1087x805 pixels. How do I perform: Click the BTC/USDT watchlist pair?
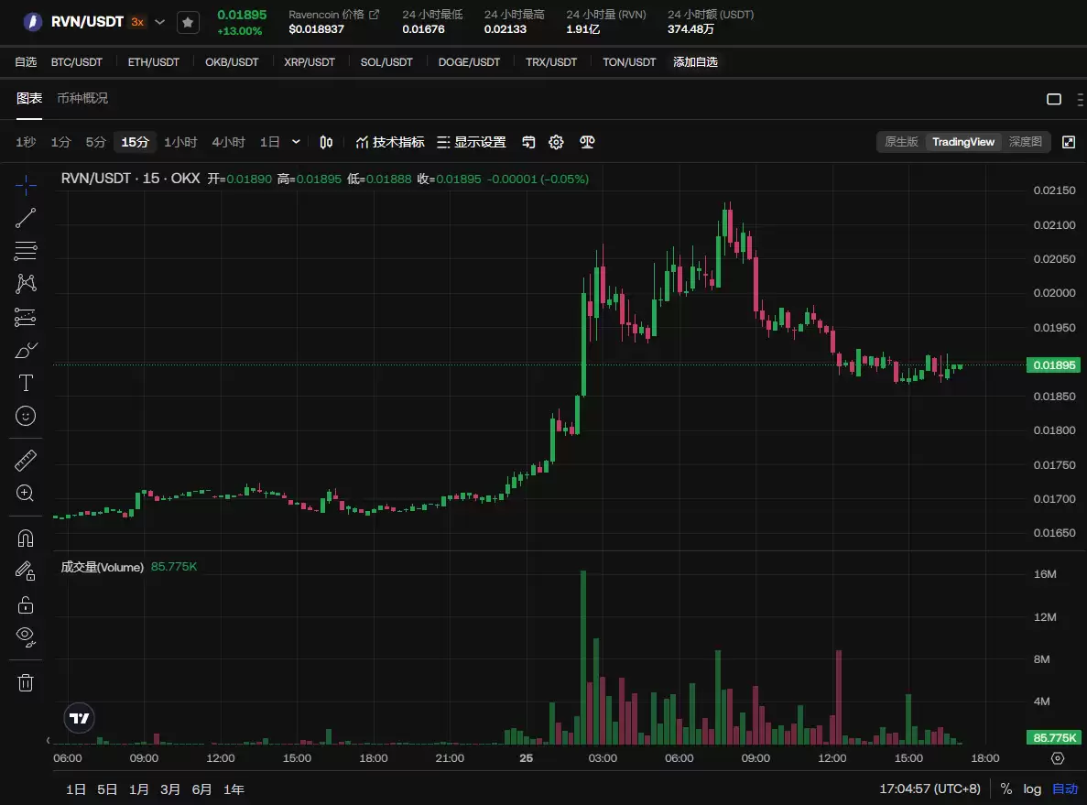click(77, 62)
